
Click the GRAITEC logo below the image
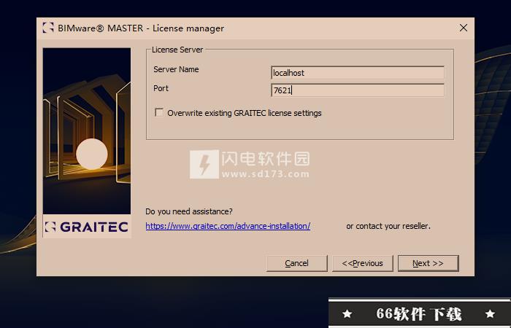coord(87,227)
